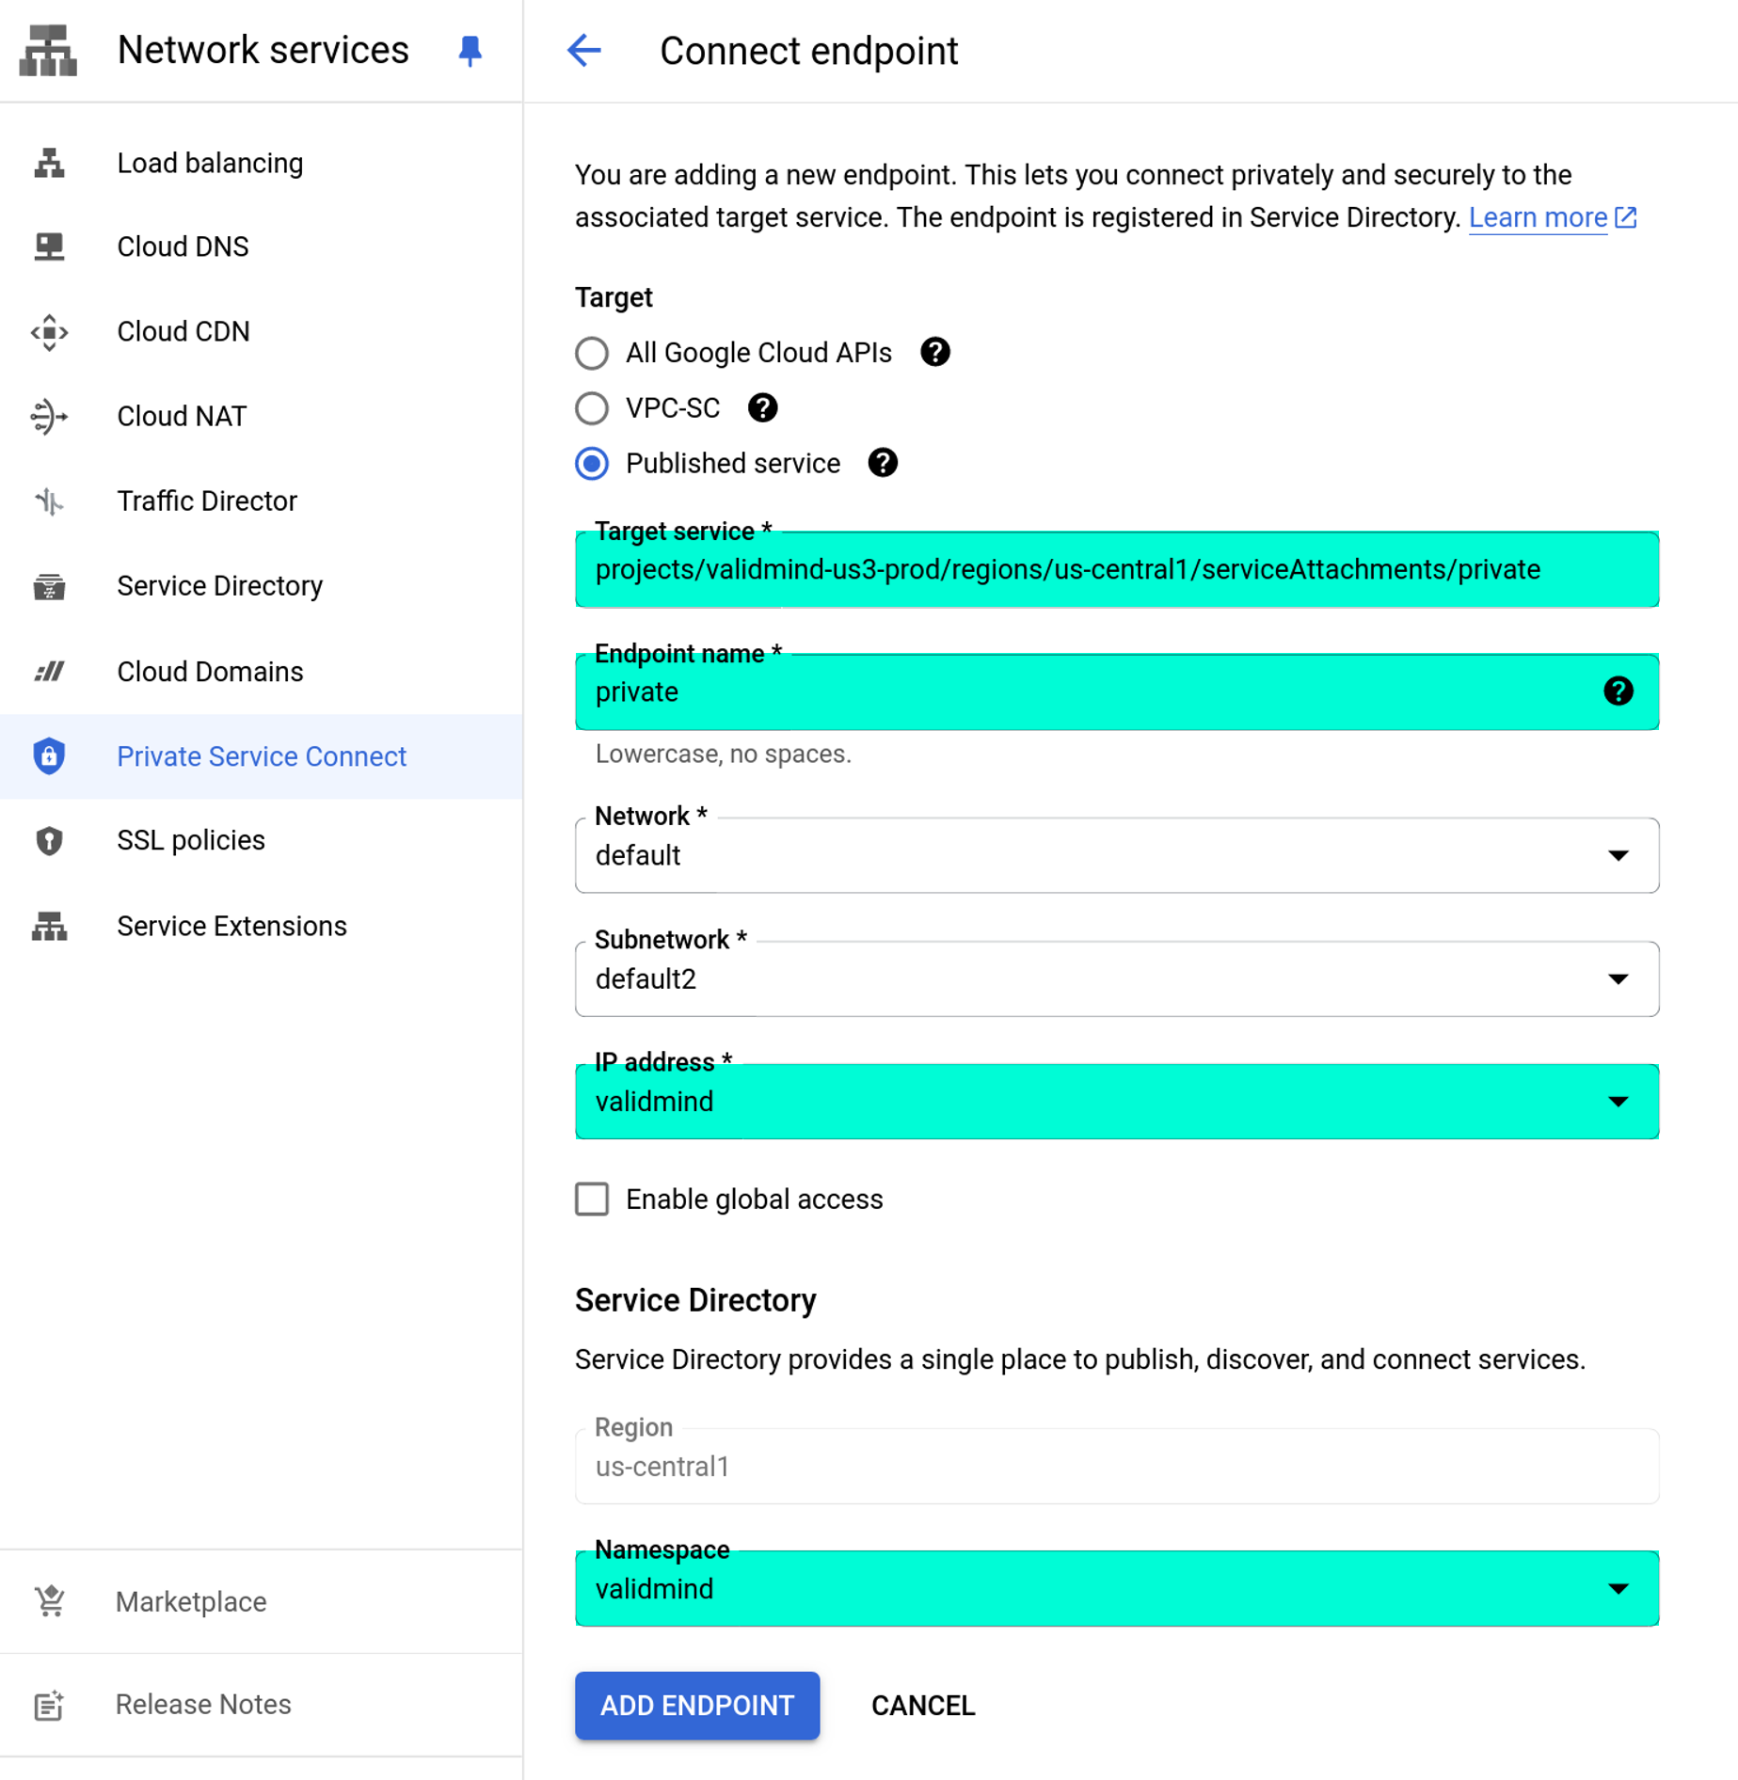Click the Private Service Connect shield icon

48,755
